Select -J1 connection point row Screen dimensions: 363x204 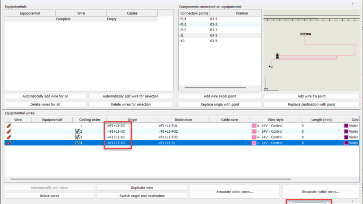coord(220,35)
